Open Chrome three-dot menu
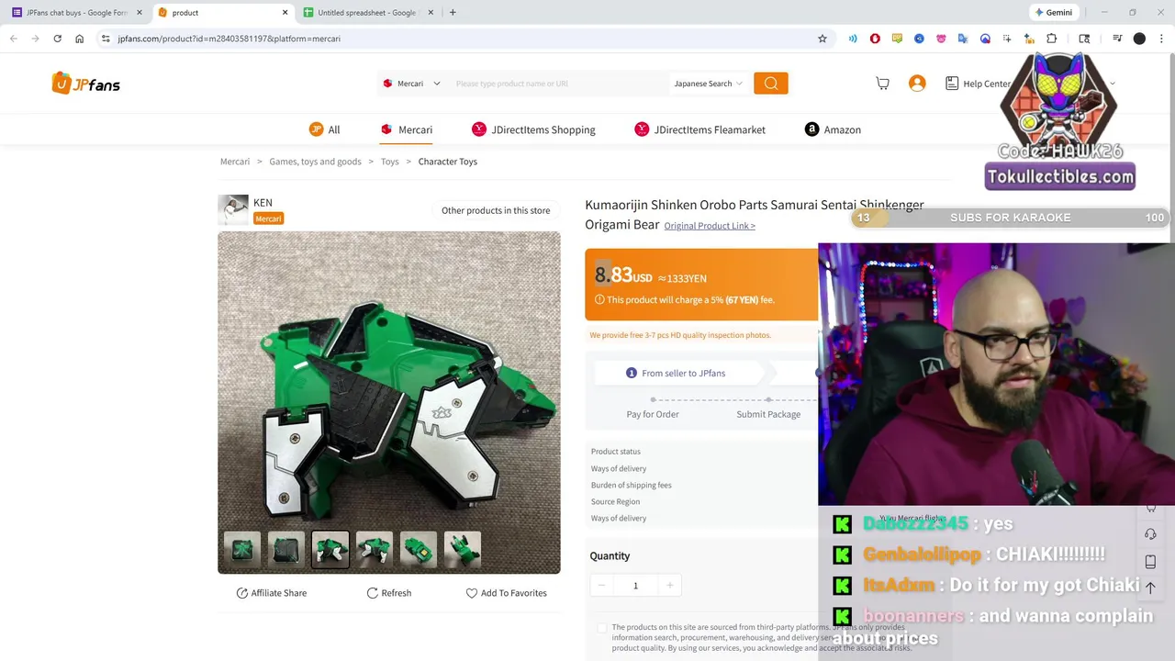 [x=1163, y=39]
